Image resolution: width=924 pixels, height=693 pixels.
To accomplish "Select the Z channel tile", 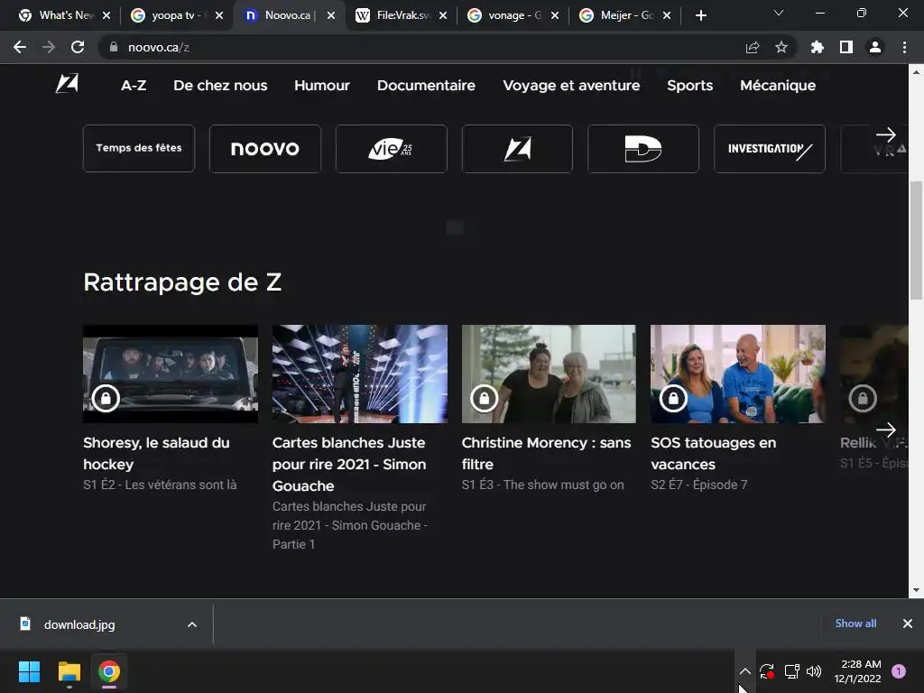I will click(x=517, y=149).
